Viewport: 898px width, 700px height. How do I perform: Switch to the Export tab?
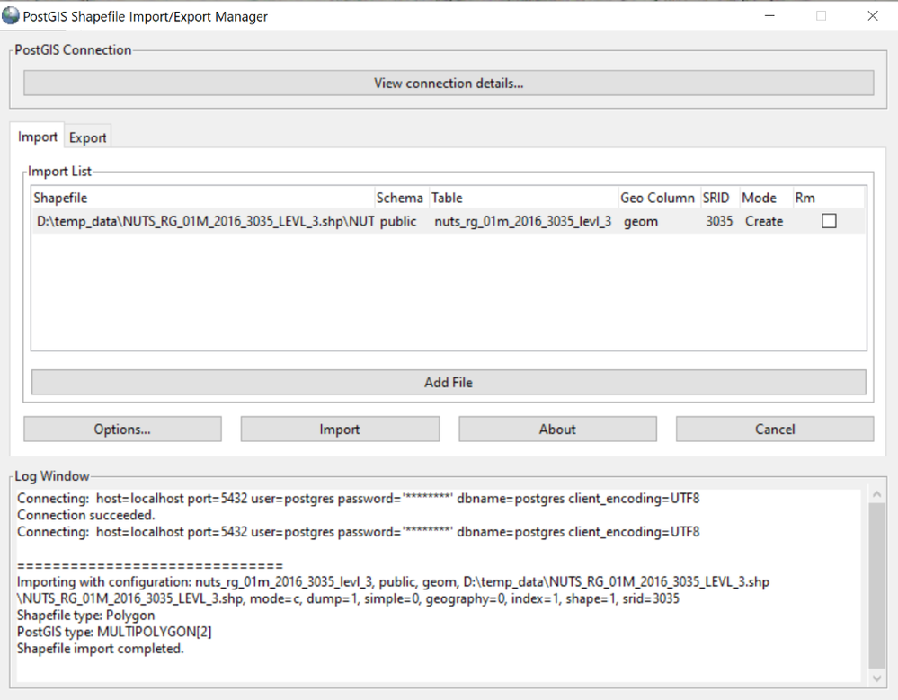pyautogui.click(x=87, y=137)
